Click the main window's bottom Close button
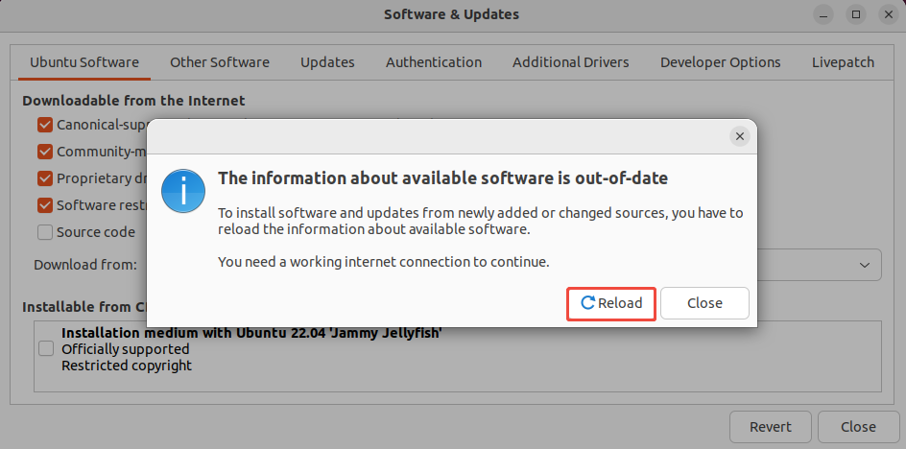 [858, 427]
